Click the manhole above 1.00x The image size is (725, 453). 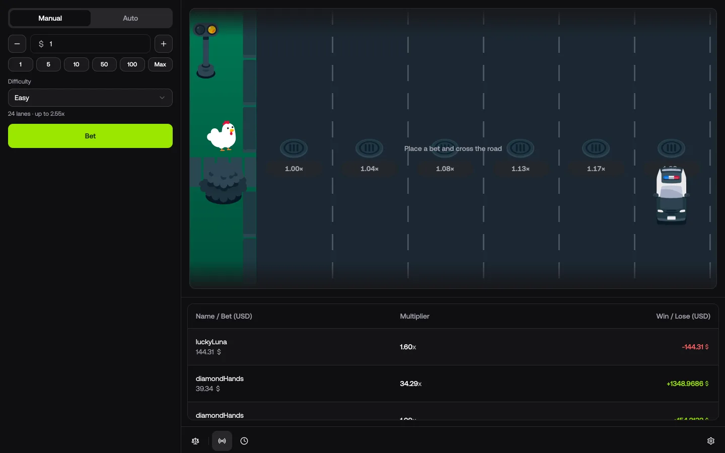(294, 148)
